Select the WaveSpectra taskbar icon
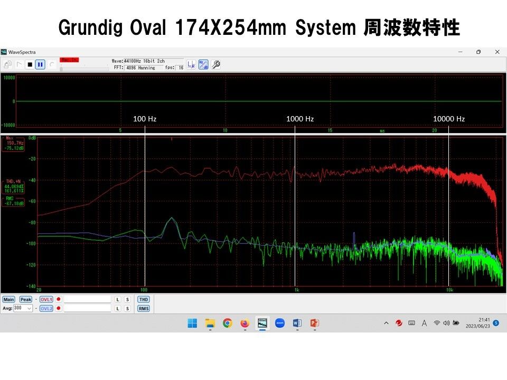This screenshot has width=507, height=380. 262,323
